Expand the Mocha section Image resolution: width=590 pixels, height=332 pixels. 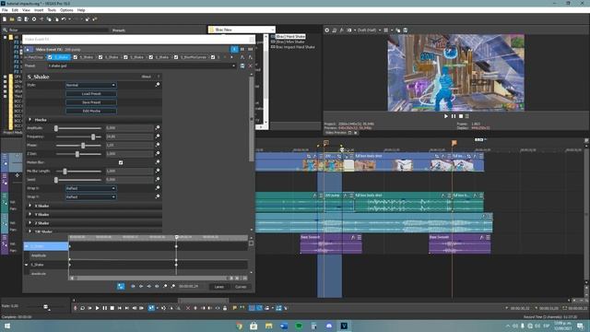tap(30, 120)
